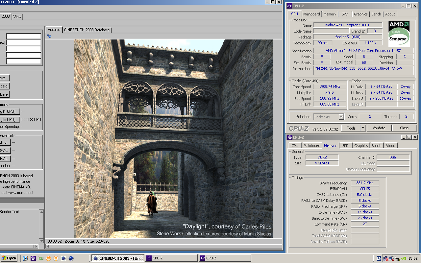The height and width of the screenshot is (263, 421).
Task: Click the Close button in CPU-Z
Action: click(x=404, y=128)
